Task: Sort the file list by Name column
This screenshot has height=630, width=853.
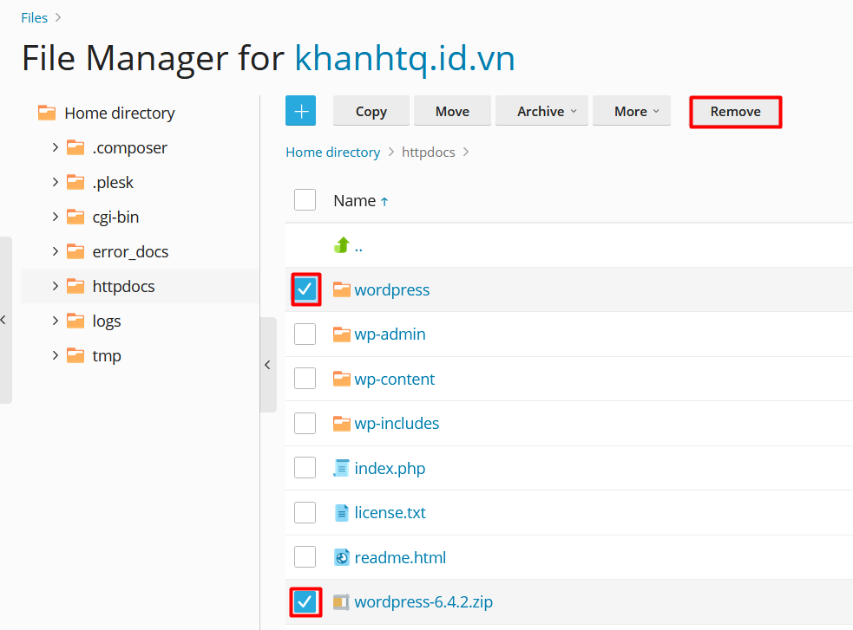Action: tap(355, 200)
